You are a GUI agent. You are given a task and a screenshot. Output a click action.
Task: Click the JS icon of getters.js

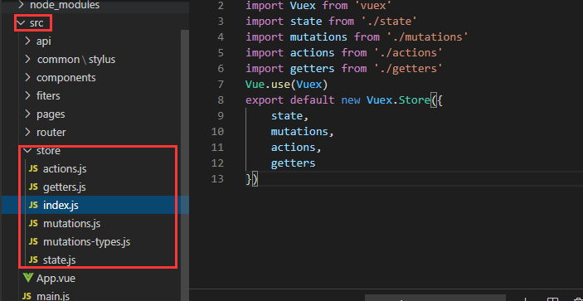coord(33,187)
